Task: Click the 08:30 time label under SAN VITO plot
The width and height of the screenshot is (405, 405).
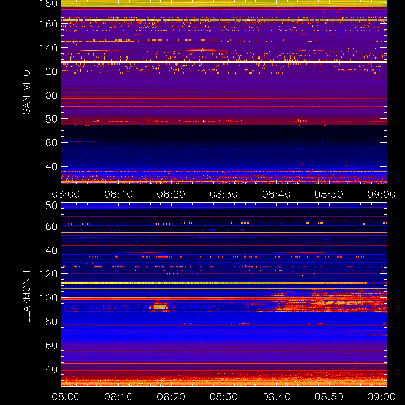Action: [224, 194]
